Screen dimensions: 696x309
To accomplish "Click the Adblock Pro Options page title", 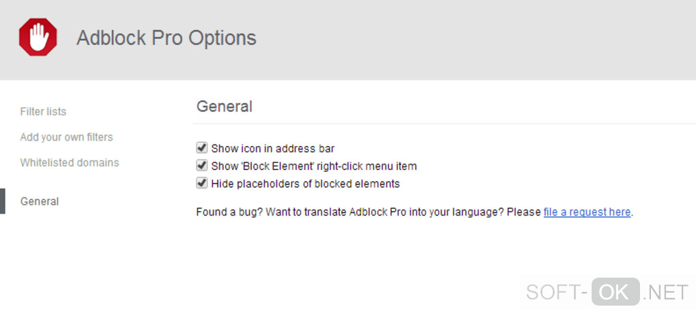I will coord(166,38).
